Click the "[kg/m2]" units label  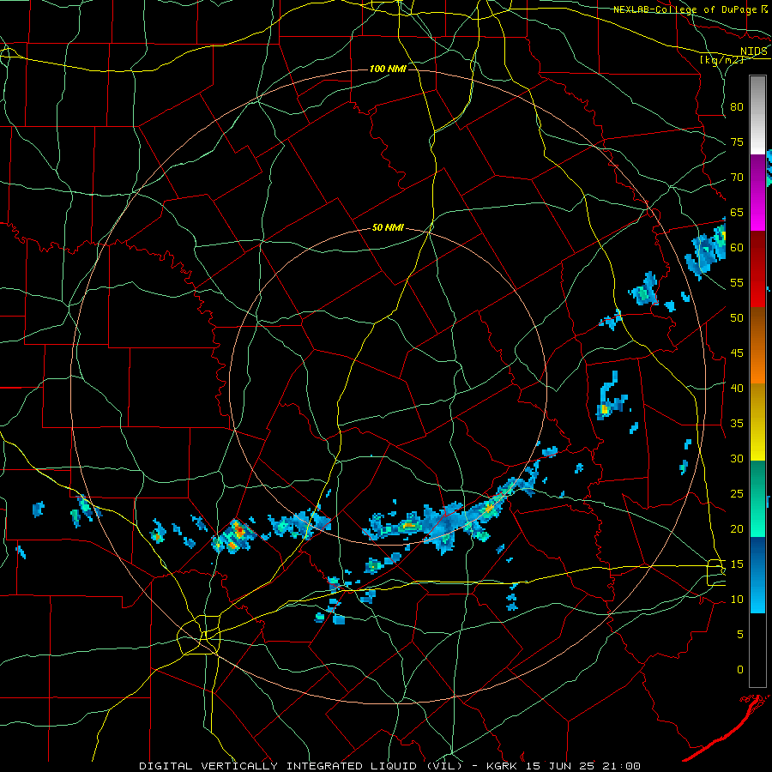tap(721, 60)
